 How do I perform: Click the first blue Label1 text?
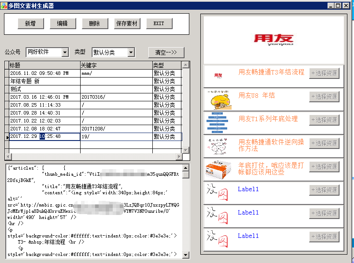pyautogui.click(x=248, y=189)
